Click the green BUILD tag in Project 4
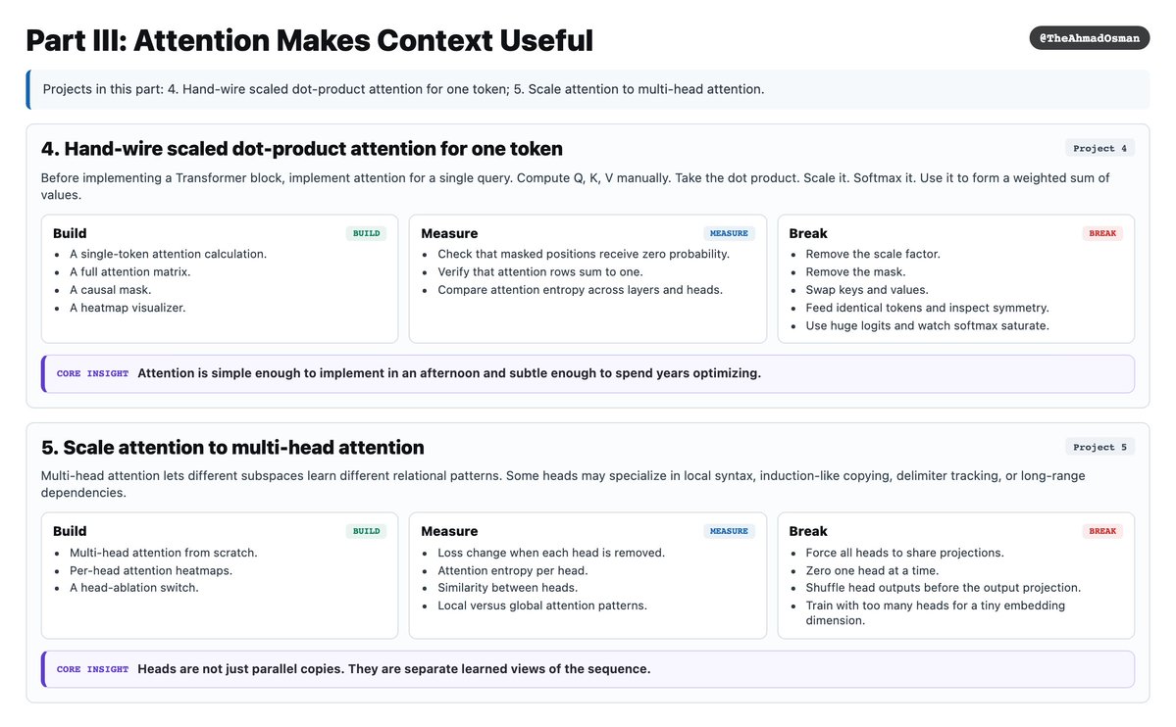The width and height of the screenshot is (1176, 727). (366, 233)
